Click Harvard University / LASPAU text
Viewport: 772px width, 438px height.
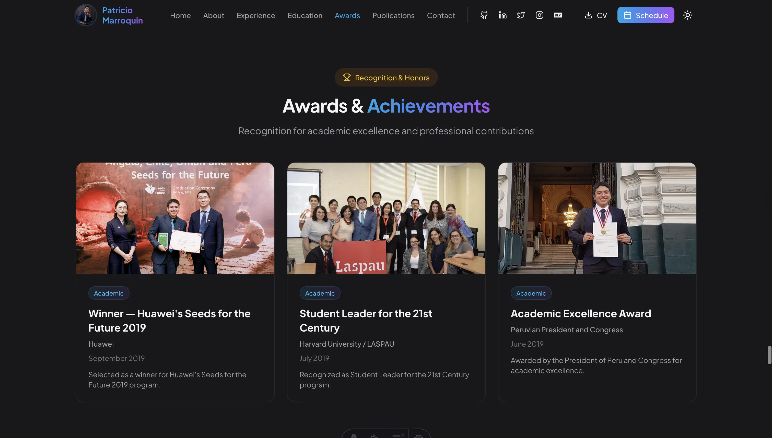[x=346, y=344]
